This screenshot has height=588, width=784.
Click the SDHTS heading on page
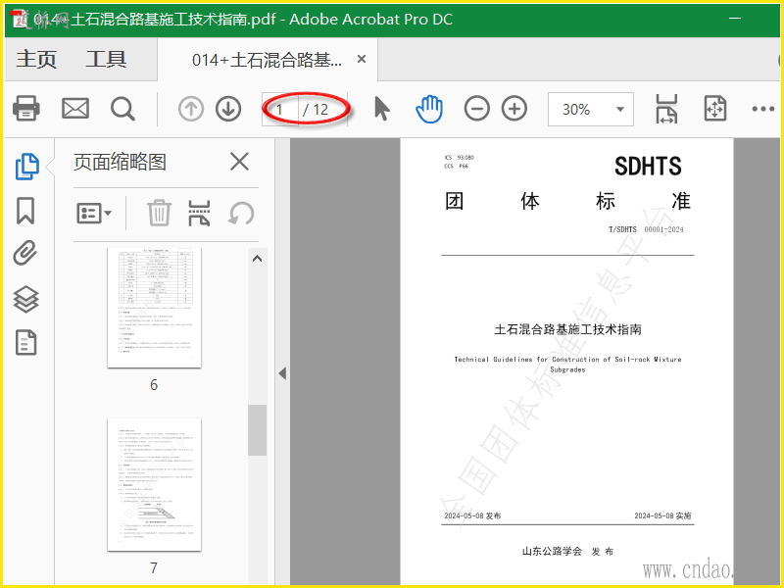pyautogui.click(x=648, y=167)
